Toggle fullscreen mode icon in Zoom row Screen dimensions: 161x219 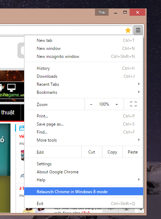tap(133, 104)
